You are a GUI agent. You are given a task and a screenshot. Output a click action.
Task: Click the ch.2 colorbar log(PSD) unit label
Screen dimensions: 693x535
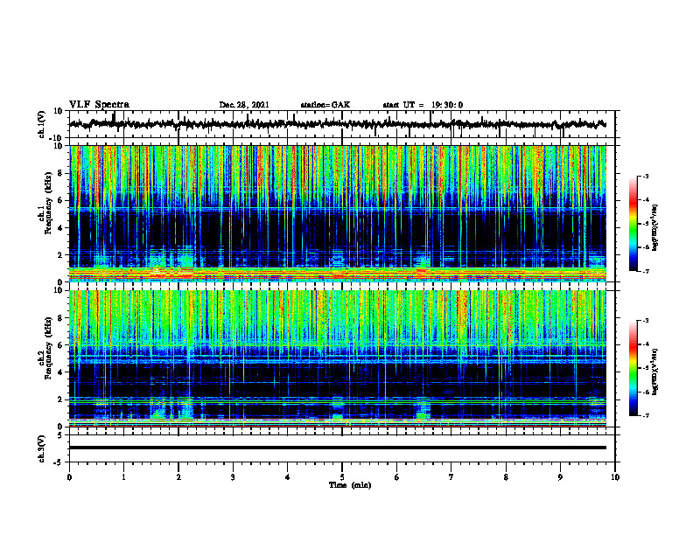655,372
